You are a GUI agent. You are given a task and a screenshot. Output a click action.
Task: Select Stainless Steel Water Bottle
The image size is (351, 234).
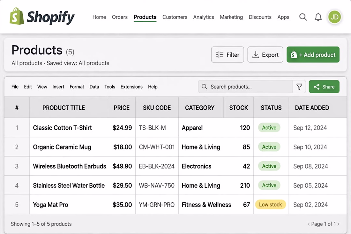pos(69,185)
